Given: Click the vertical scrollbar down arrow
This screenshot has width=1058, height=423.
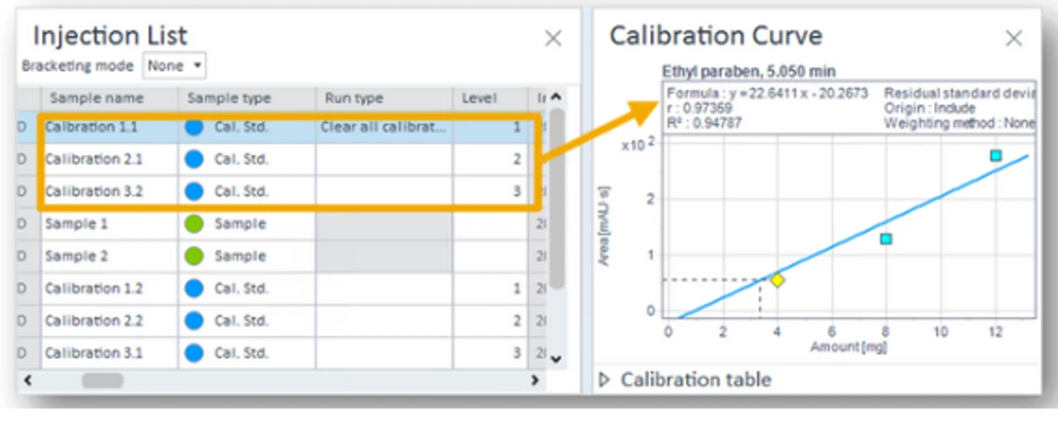Looking at the screenshot, I should tap(556, 358).
